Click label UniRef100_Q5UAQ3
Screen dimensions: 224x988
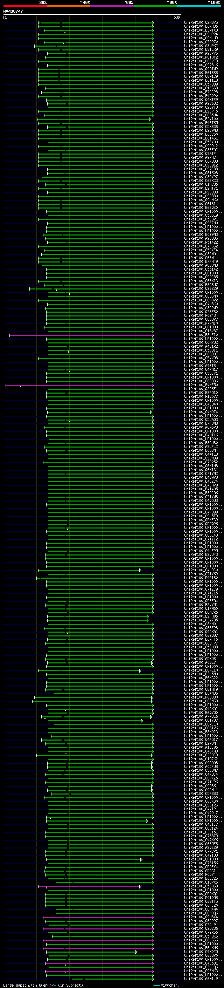pyautogui.click(x=201, y=420)
